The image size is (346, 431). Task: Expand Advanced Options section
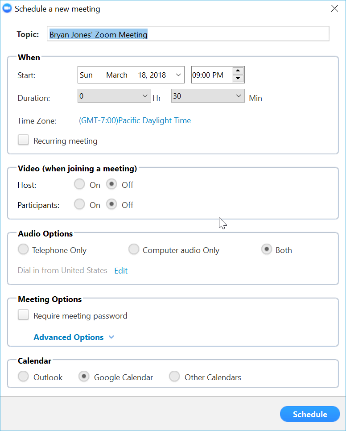(74, 337)
